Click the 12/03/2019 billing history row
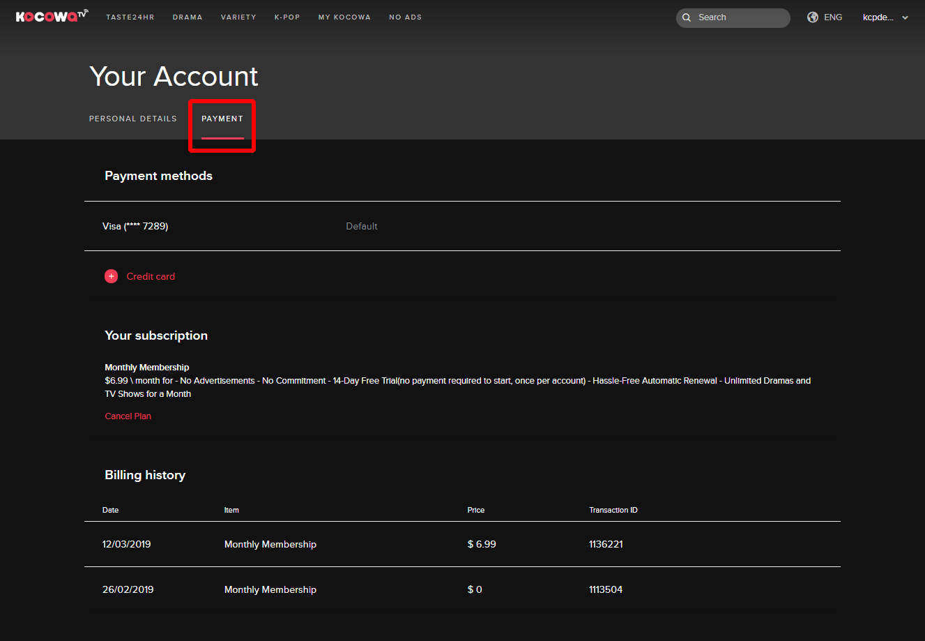This screenshot has height=641, width=925. click(x=462, y=544)
